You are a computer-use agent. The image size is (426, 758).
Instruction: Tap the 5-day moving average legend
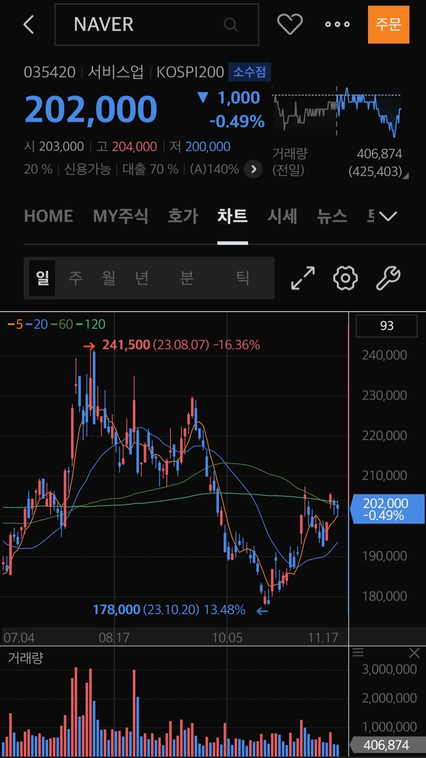(15, 325)
